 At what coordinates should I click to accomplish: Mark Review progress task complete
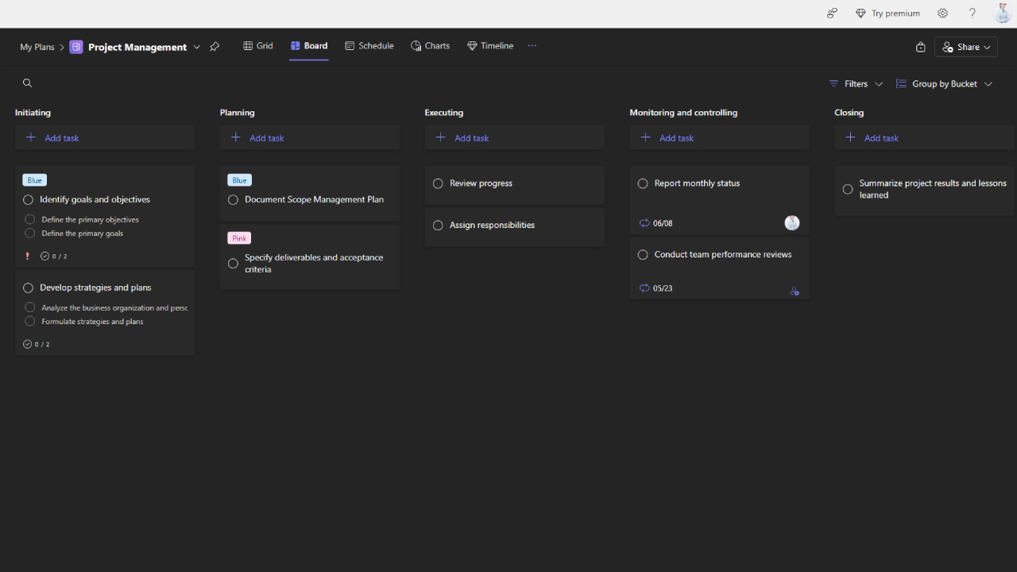[x=438, y=184]
